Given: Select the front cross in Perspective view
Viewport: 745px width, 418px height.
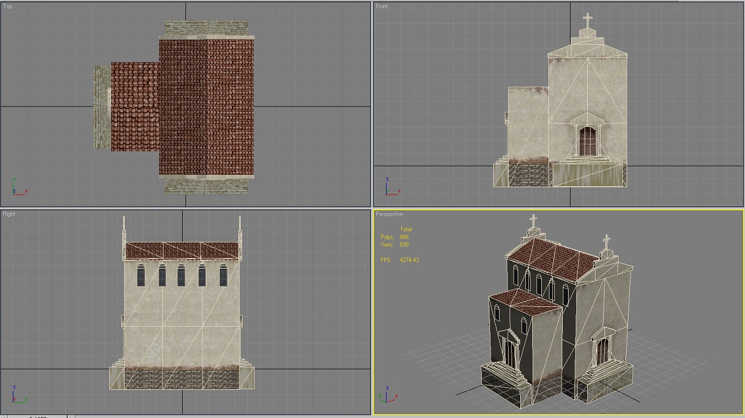Looking at the screenshot, I should coord(606,242).
